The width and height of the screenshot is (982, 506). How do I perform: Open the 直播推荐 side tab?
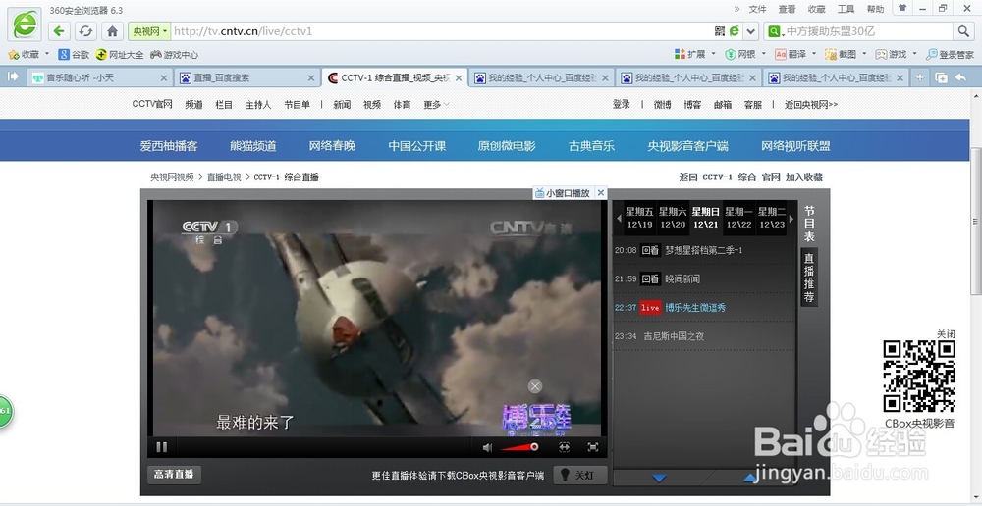click(x=809, y=278)
